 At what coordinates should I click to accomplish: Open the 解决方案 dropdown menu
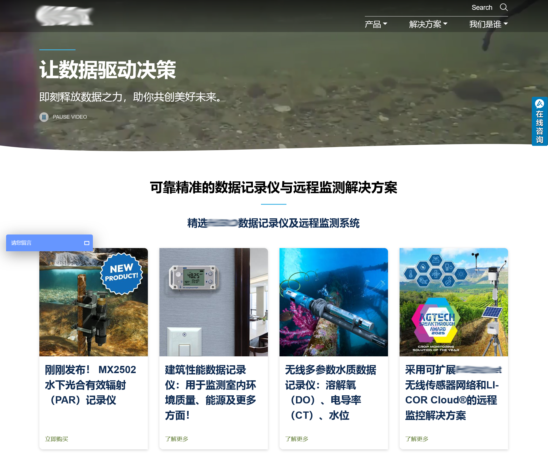click(428, 24)
